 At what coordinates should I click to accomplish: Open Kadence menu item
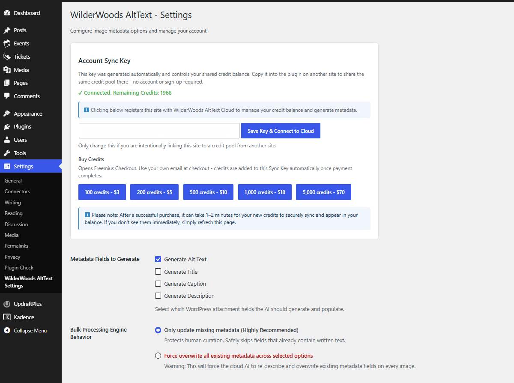(31, 317)
